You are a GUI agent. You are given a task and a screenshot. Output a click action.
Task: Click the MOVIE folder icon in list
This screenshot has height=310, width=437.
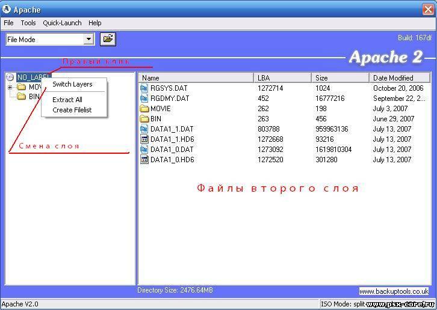[144, 109]
